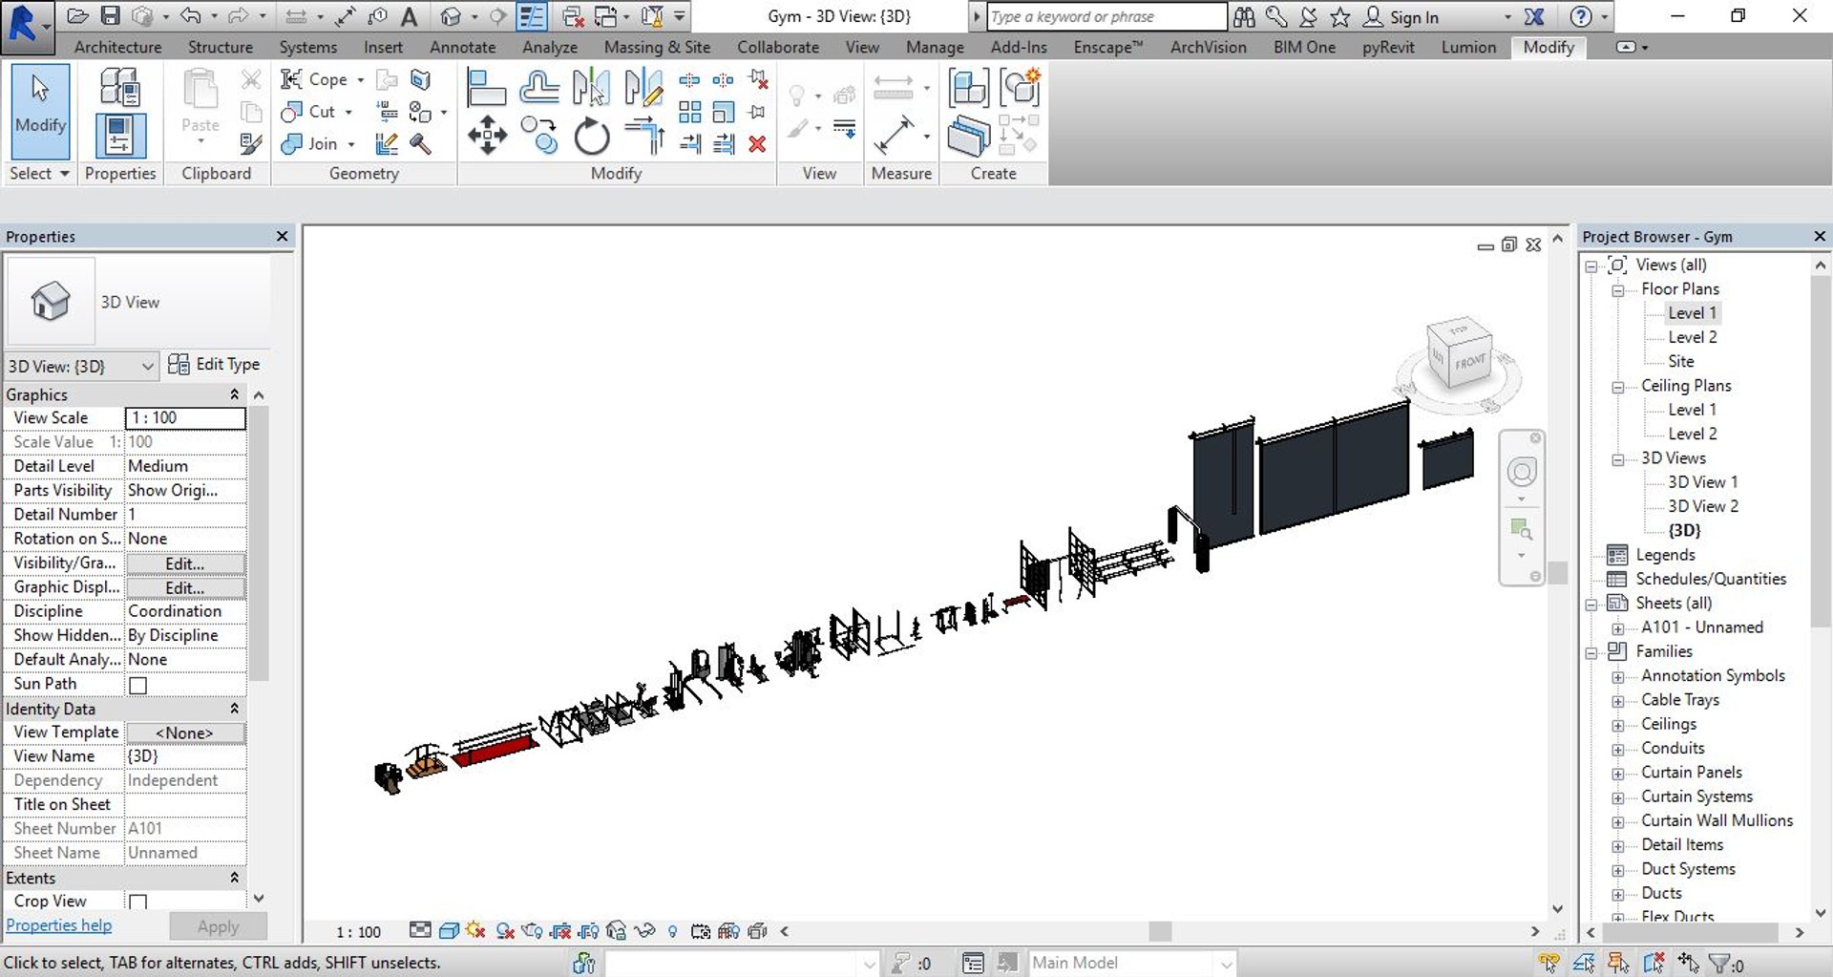Collapse the Floor Plans tree node

[x=1618, y=290]
